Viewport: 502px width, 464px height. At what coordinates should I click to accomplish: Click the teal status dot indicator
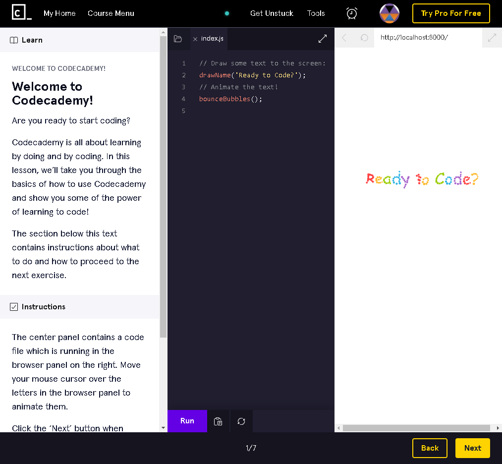(x=227, y=13)
